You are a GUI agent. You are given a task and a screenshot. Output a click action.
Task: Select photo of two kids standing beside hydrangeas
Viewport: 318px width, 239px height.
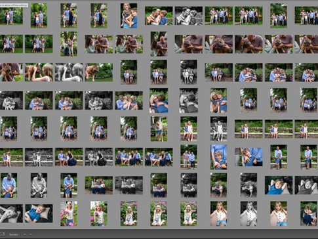[159, 129]
